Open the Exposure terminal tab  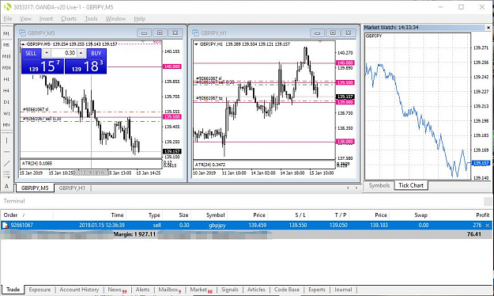click(40, 290)
